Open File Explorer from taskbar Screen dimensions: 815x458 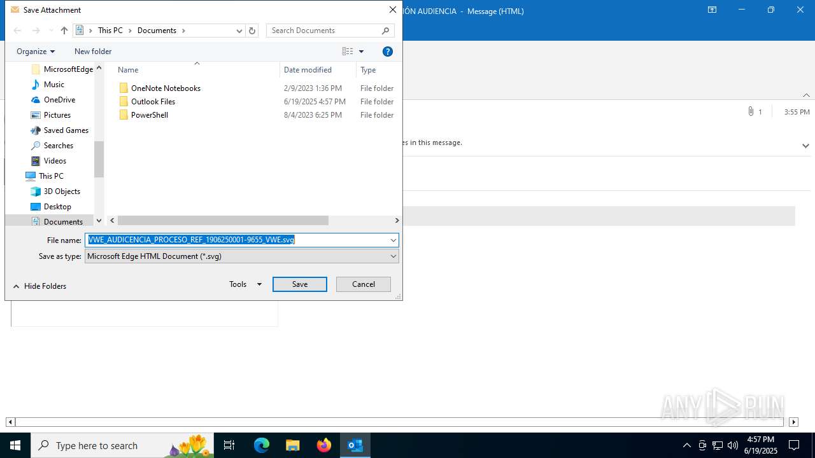point(293,445)
